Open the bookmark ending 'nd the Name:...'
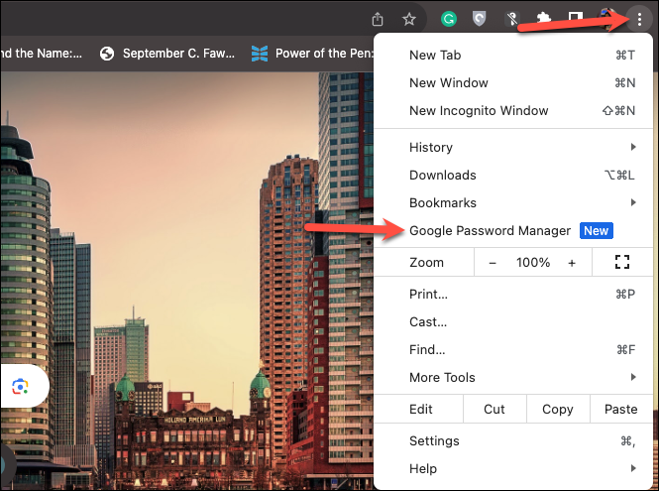The height and width of the screenshot is (491, 659). coord(42,54)
